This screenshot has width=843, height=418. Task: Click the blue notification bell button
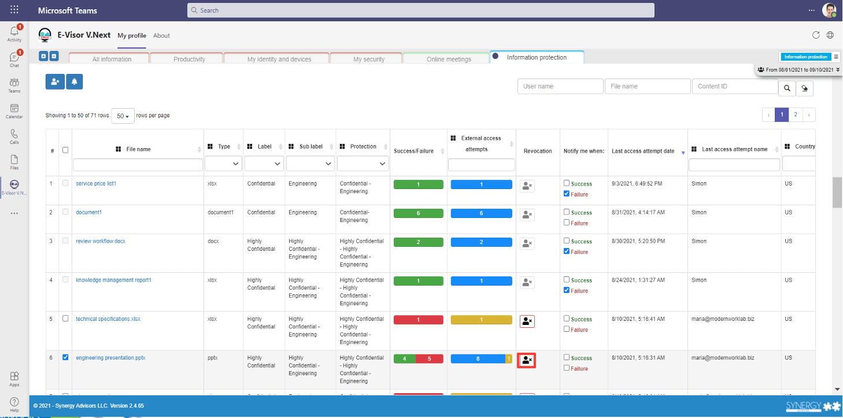(x=75, y=82)
